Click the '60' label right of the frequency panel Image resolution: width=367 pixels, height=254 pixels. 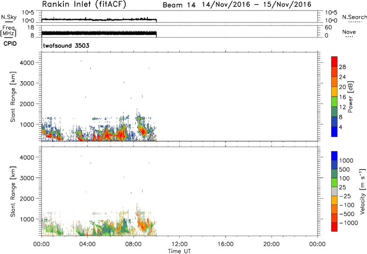coord(328,28)
